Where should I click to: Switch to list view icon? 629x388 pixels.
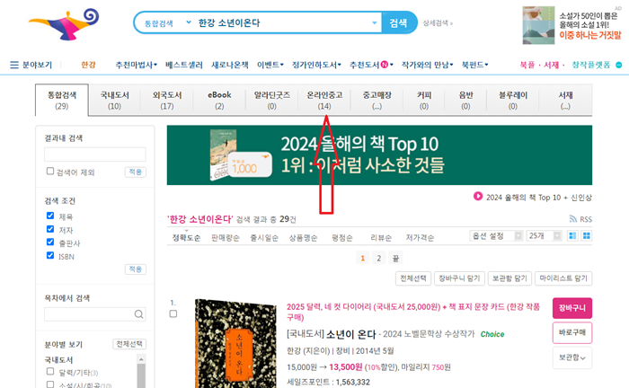click(x=572, y=235)
